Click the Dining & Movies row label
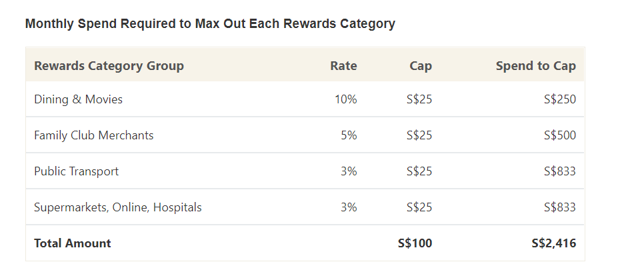Screen dimensions: 618x274 click(x=79, y=99)
